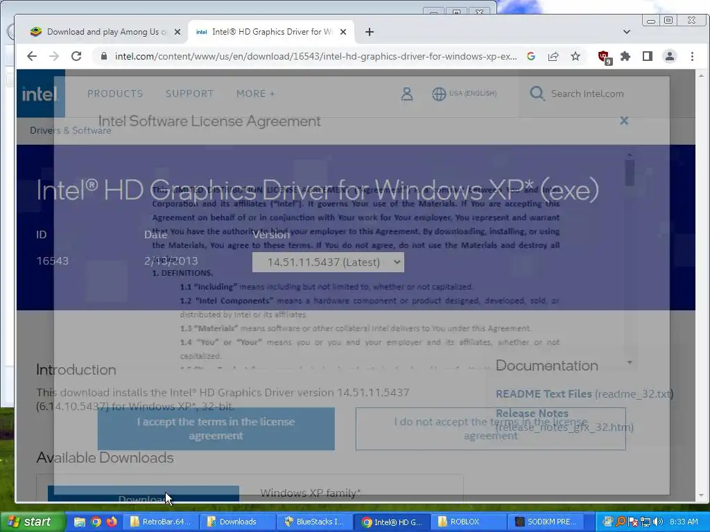Open the PRODUCTS menu
This screenshot has height=532, width=710.
[x=115, y=94]
